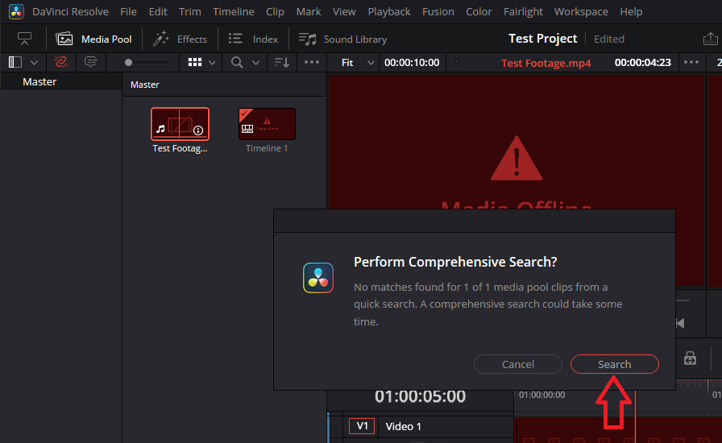Click the Search button in the dialog
Screen dimensions: 722x443
[614, 364]
